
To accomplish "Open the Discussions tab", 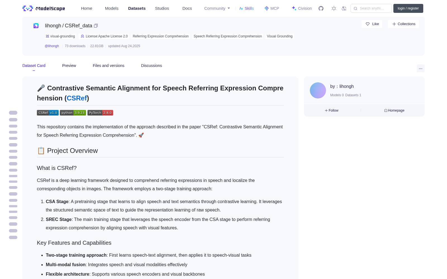I will 151,66.
